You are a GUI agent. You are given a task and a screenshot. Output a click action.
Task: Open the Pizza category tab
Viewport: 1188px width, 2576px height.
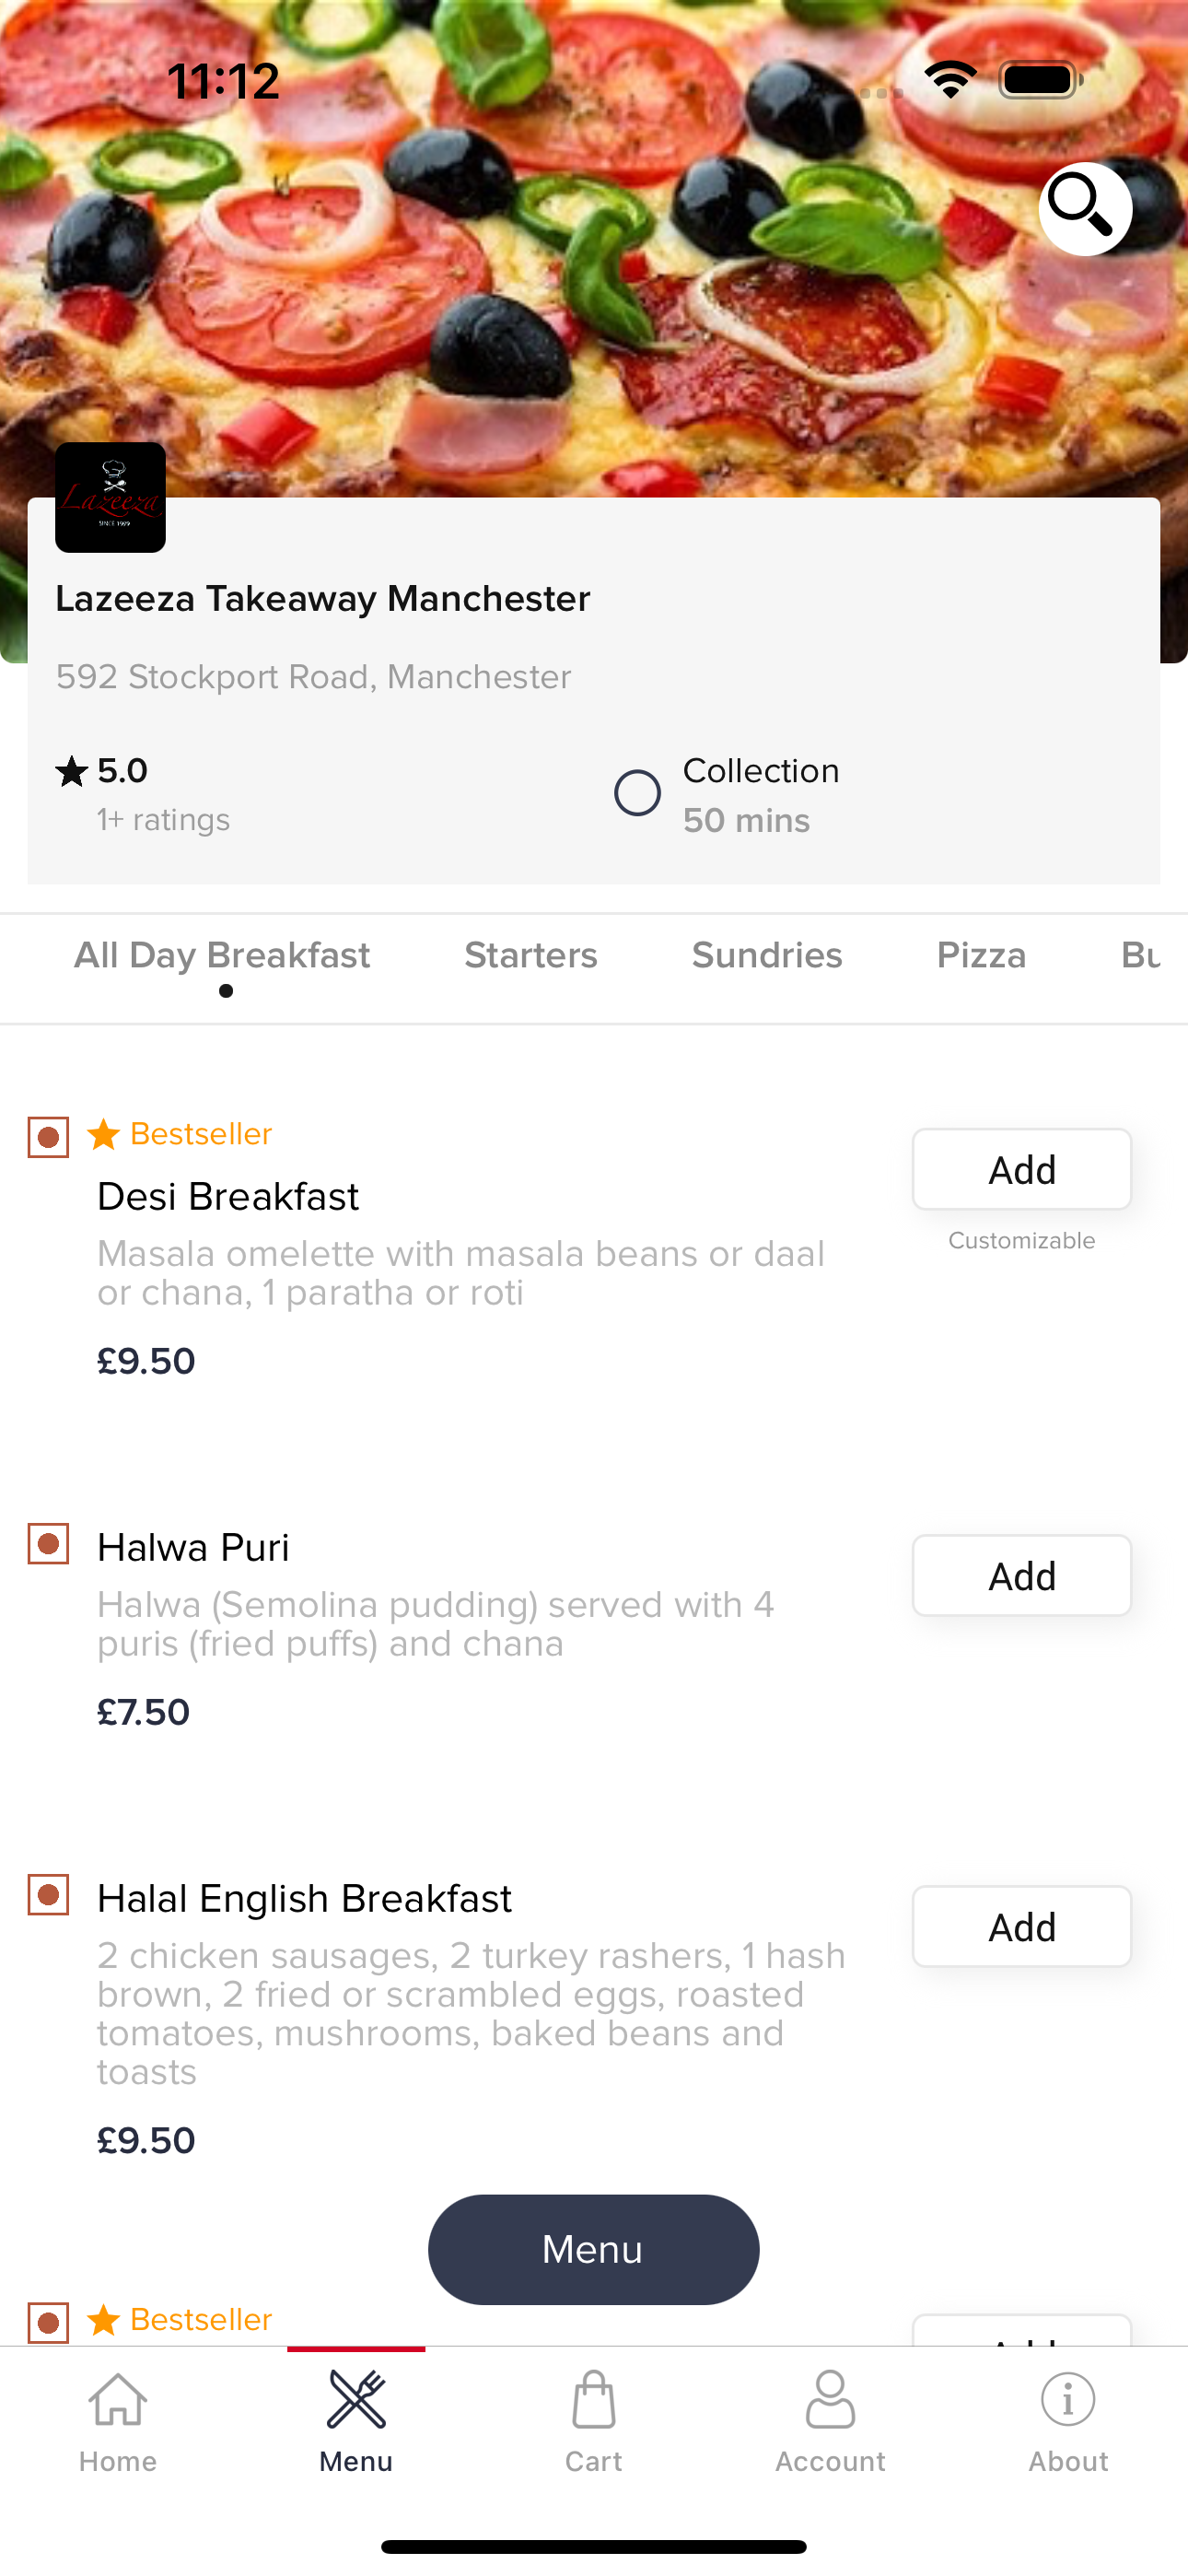click(x=981, y=956)
